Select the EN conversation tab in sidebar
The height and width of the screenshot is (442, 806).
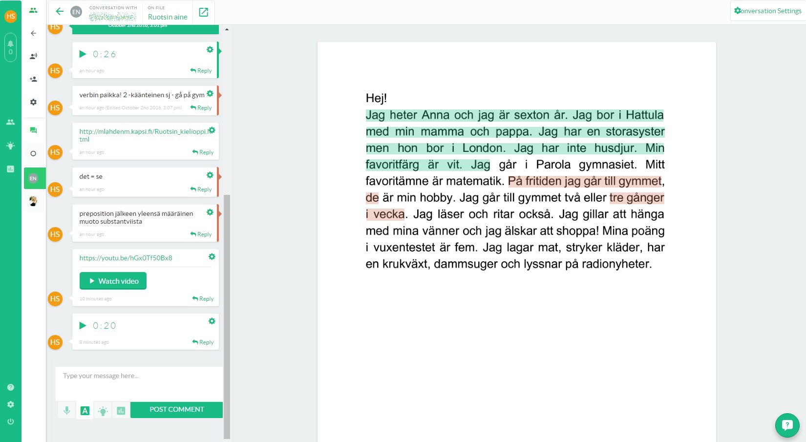[33, 178]
